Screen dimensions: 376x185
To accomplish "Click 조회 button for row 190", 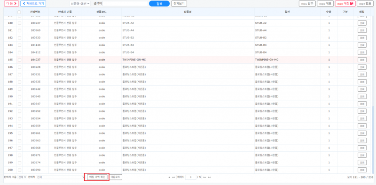I will point(362,96).
